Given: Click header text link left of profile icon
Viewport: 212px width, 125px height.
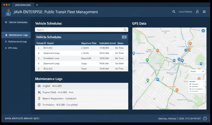Looking at the screenshot, I should pyautogui.click(x=185, y=12).
